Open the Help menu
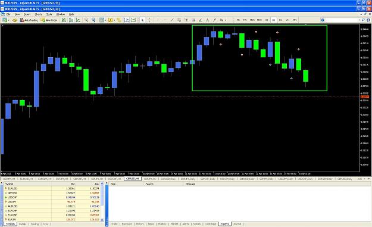The image size is (372, 227). (x=71, y=14)
